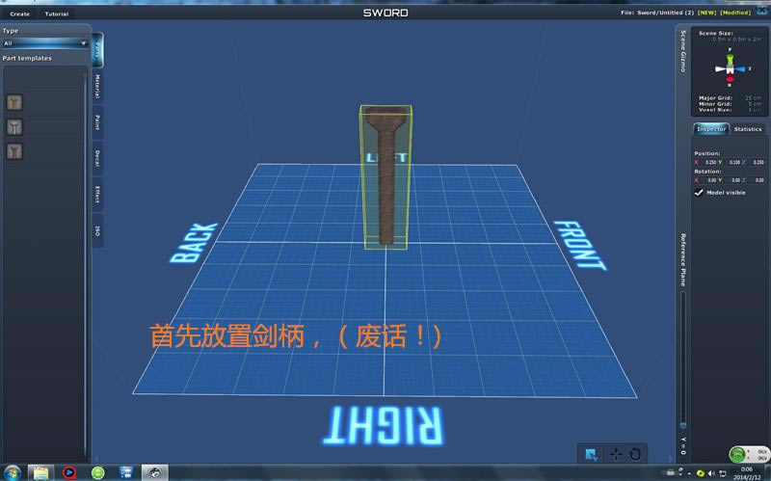Select the first sword handle part template

click(x=14, y=102)
